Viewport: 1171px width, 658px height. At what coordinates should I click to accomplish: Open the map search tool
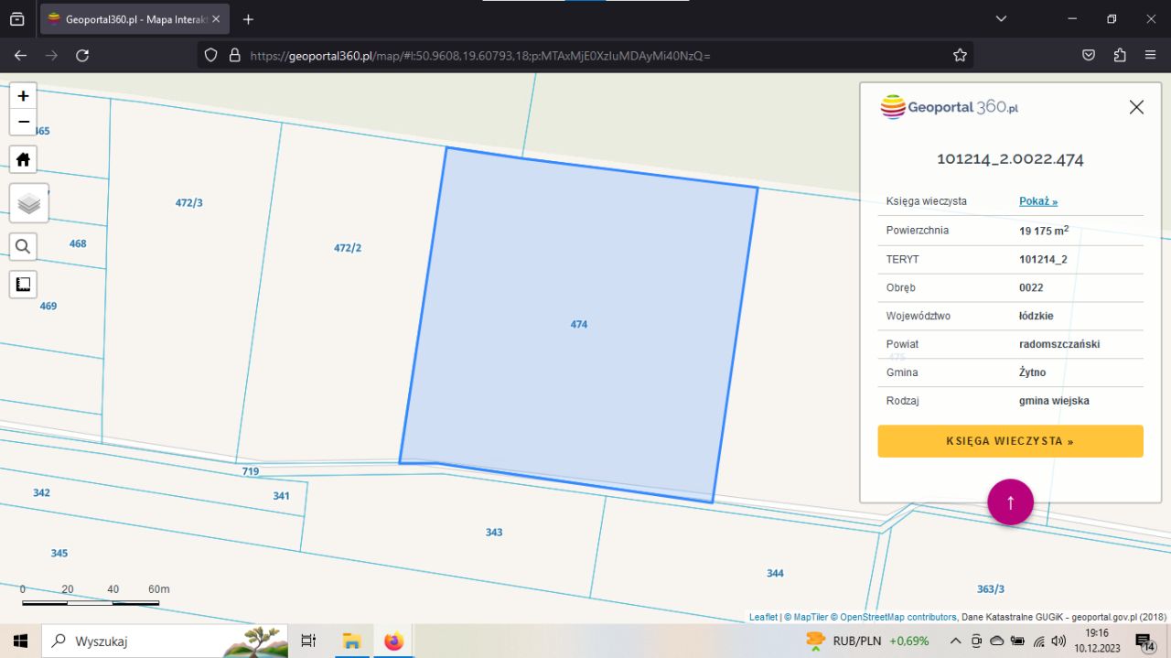[23, 245]
